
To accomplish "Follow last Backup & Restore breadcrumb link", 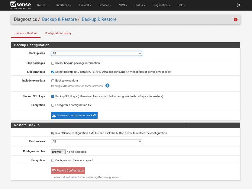I will pyautogui.click(x=99, y=19).
